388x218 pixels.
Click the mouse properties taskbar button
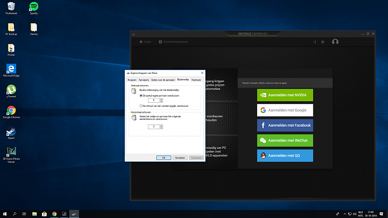click(x=74, y=214)
